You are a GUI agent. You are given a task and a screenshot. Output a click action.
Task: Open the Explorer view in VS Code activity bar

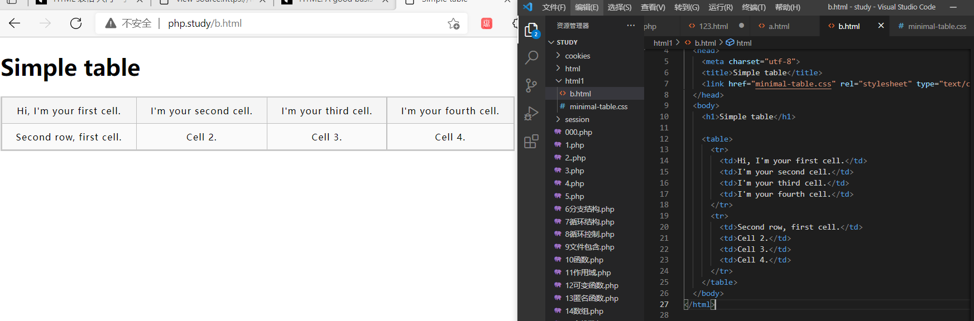(x=531, y=31)
